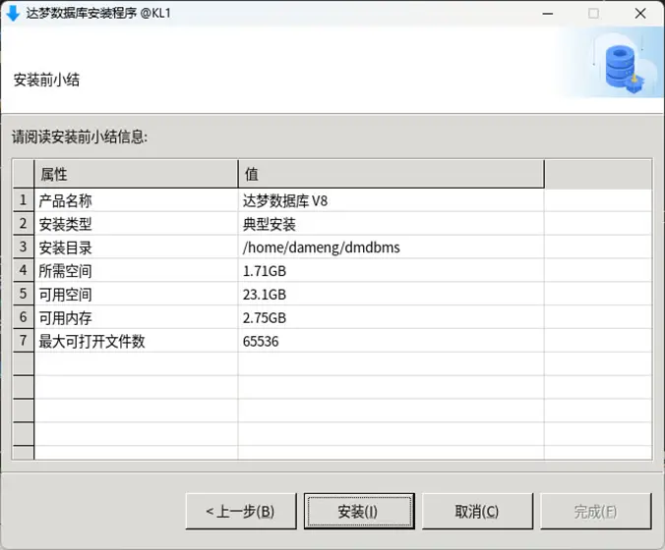
Task: Select the 23.1GB value cell
Action: 391,294
